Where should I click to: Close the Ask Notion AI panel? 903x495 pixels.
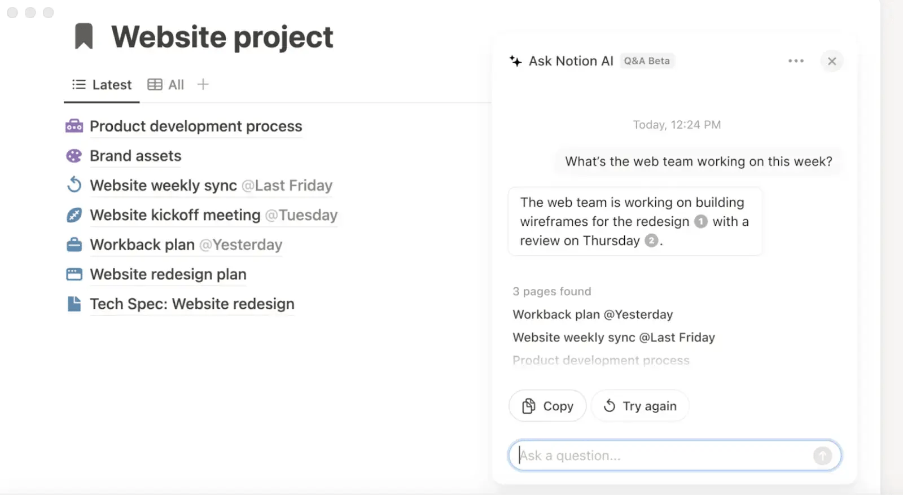[x=832, y=61]
